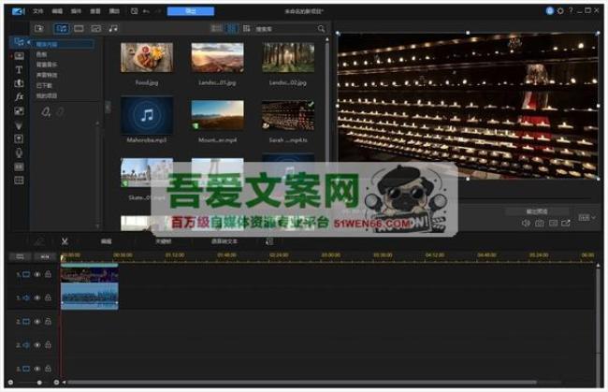Image resolution: width=608 pixels, height=392 pixels.
Task: Add a new tag in library
Action: pyautogui.click(x=46, y=111)
